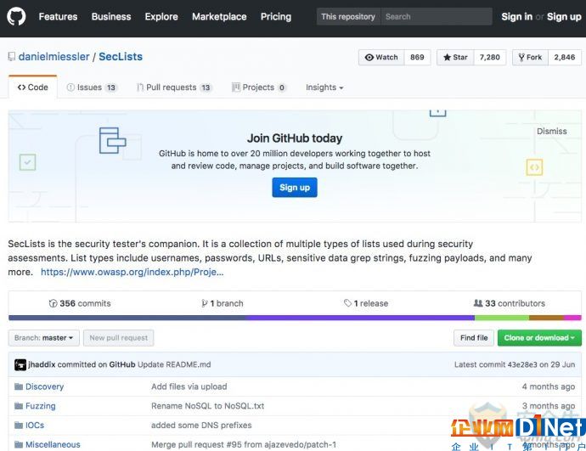
Task: Click the IOCs folder icon
Action: [x=19, y=426]
